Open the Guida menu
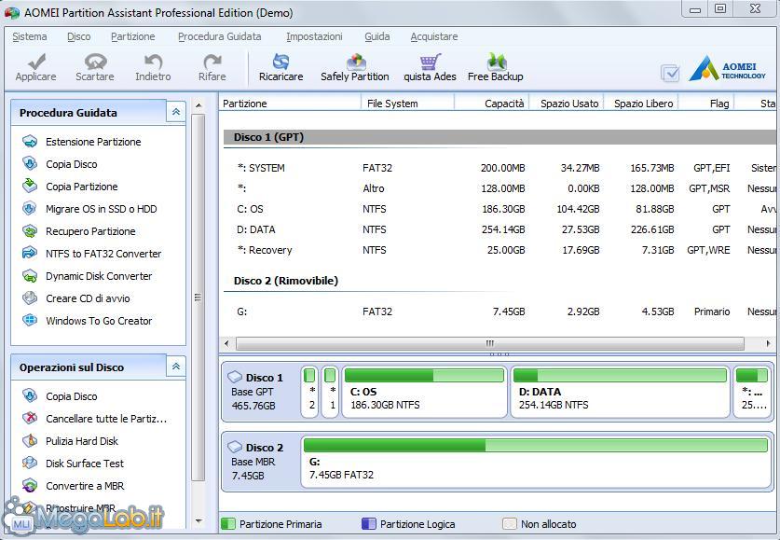 tap(377, 36)
